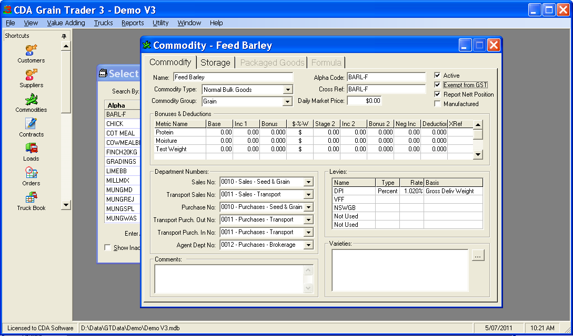Enable the Manufactured checkbox
This screenshot has height=336, width=573.
(437, 104)
